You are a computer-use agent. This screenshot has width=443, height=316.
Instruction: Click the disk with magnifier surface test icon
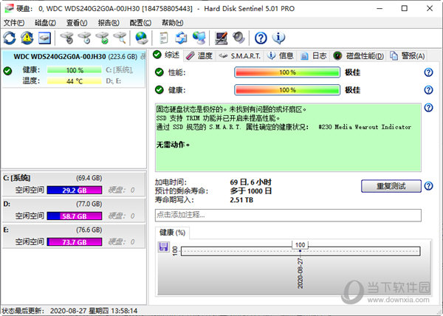[120, 38]
